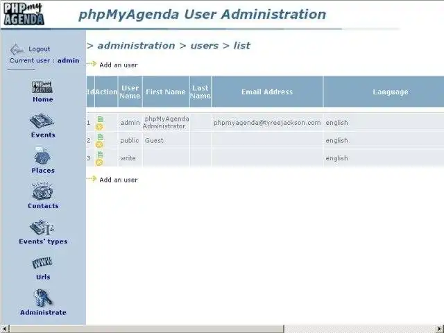Image resolution: width=444 pixels, height=333 pixels.
Task: Click the Last Name column header
Action: pyautogui.click(x=200, y=92)
